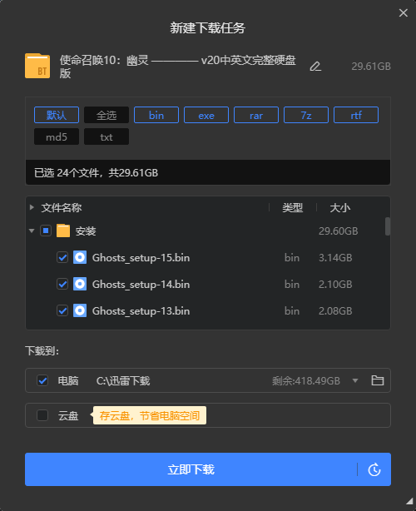Click the file list vertical scrollbar thumb
This screenshot has width=416, height=511.
pos(388,226)
